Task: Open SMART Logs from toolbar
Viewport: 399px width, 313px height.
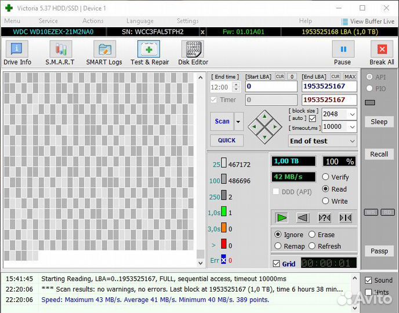Action: coord(104,53)
